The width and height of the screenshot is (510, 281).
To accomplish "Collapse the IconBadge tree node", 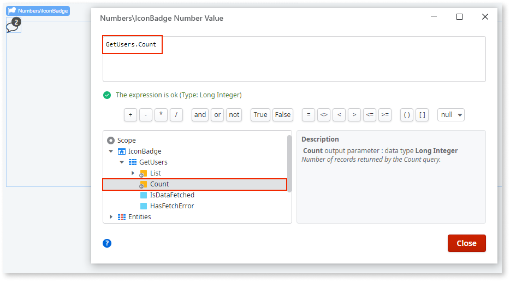I will coord(111,151).
